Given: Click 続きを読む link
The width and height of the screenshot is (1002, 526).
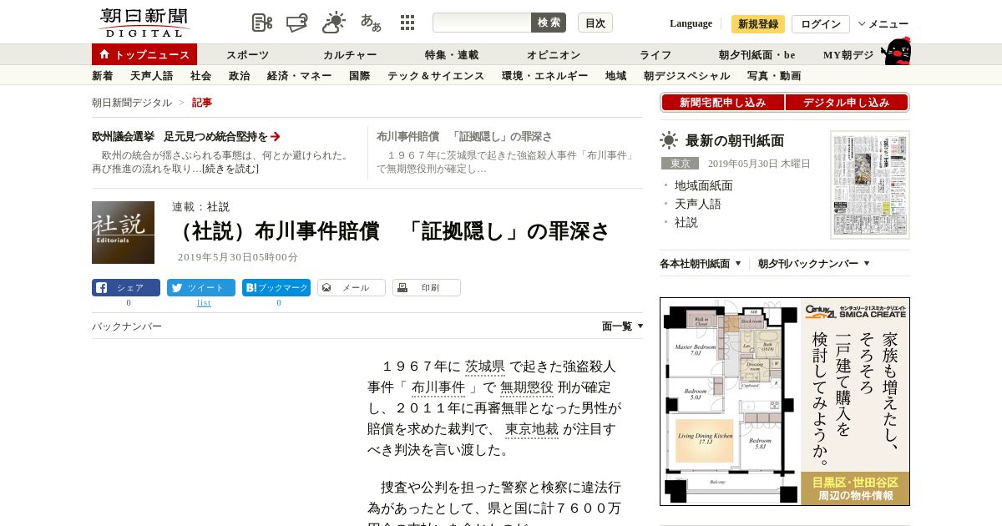Looking at the screenshot, I should coord(230,169).
